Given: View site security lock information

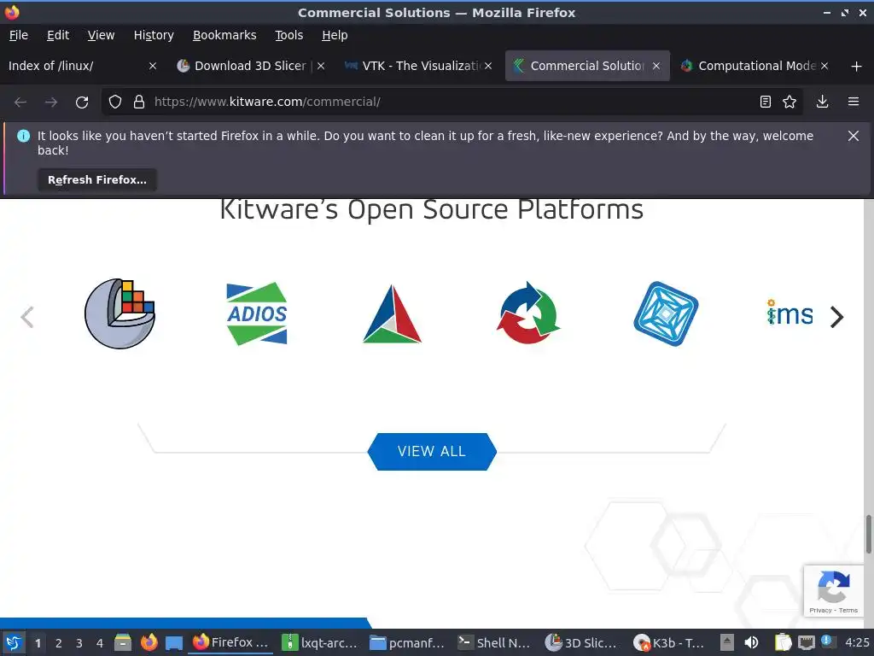Looking at the screenshot, I should pyautogui.click(x=139, y=102).
